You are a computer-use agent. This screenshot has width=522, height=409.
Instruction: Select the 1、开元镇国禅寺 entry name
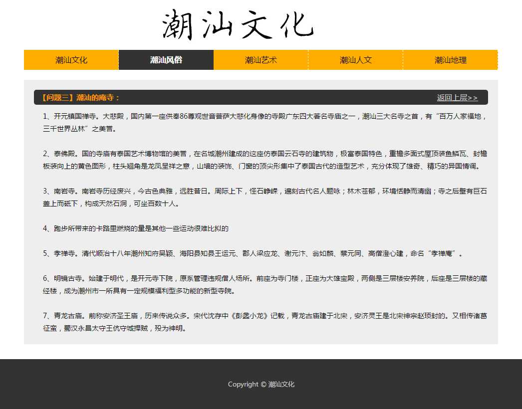point(71,116)
